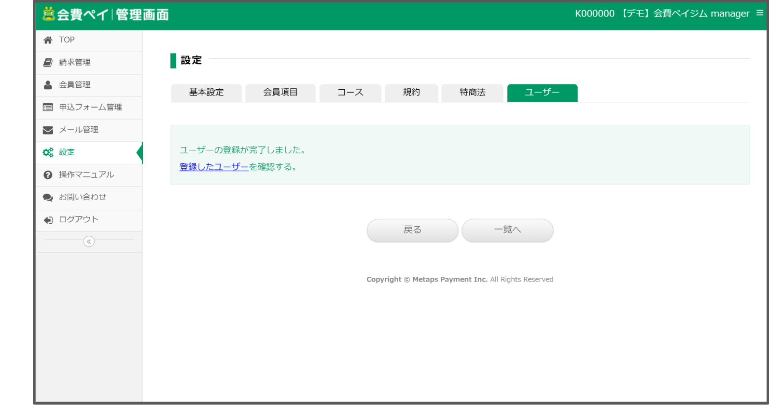769x405 pixels.
Task: Click ログアウト in the sidebar
Action: 89,220
